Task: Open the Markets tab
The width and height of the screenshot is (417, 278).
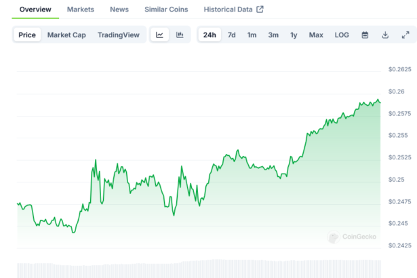Action: tap(81, 9)
